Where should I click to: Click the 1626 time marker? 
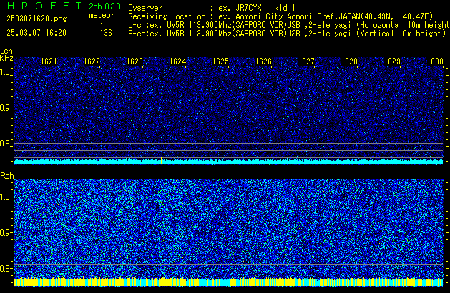[x=263, y=61]
